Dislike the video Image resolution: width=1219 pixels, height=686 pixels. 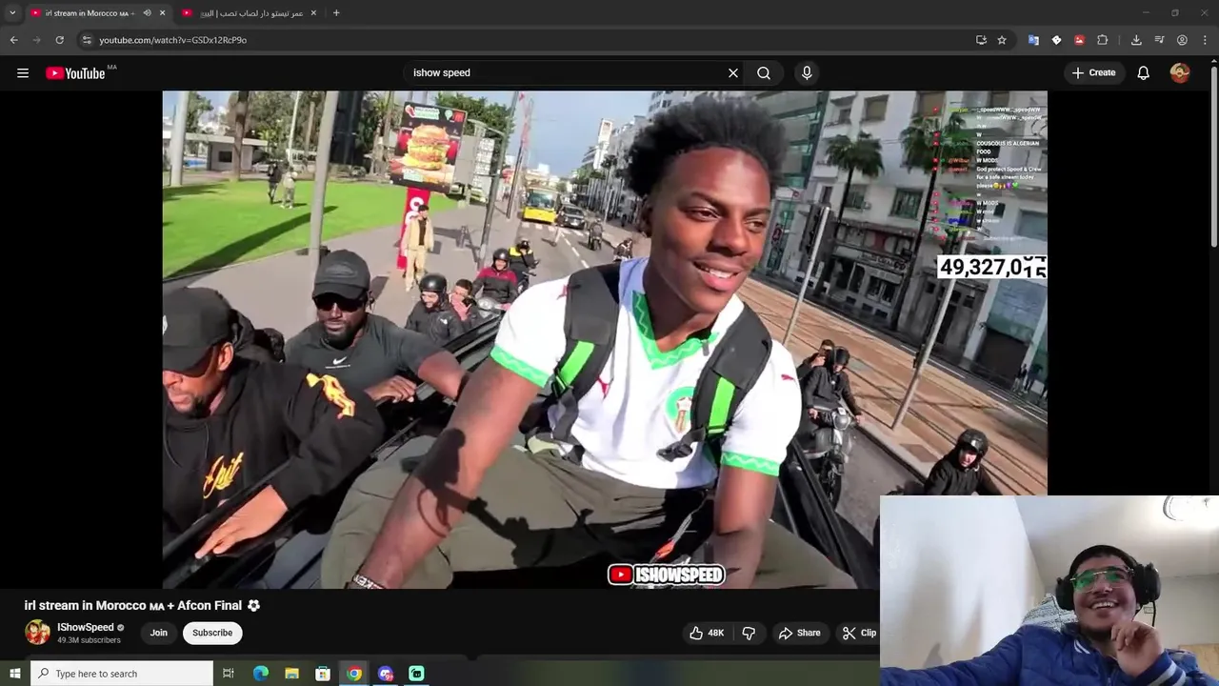click(749, 633)
